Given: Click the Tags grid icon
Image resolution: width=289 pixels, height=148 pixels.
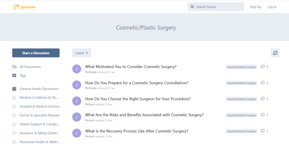Looking at the screenshot, I should pos(14,76).
